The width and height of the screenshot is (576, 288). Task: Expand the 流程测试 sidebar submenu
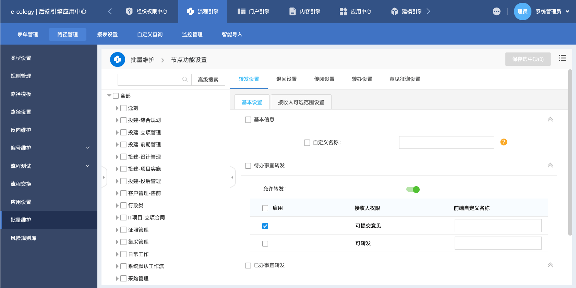[87, 166]
